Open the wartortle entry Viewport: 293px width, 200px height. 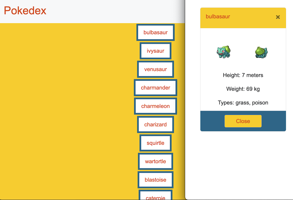click(156, 161)
